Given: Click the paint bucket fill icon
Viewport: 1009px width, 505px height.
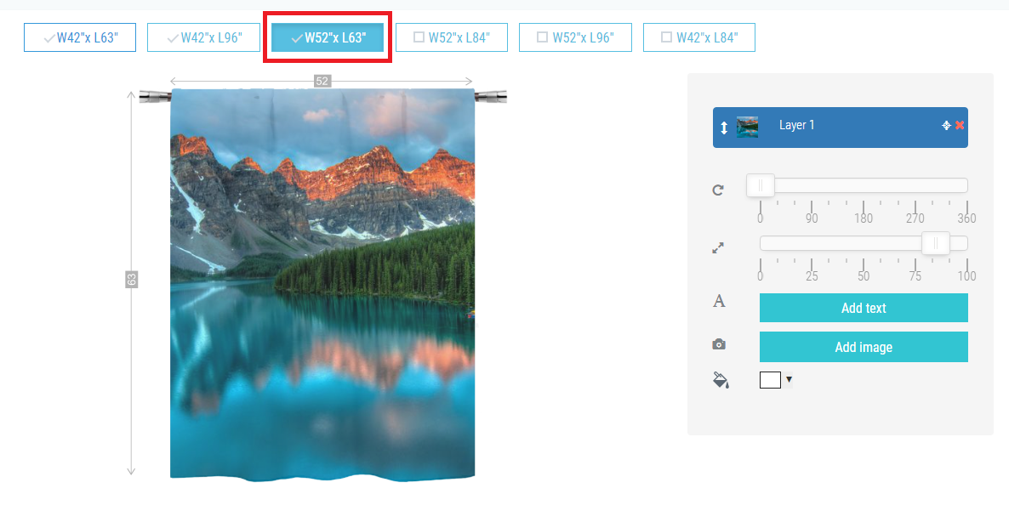Looking at the screenshot, I should (721, 379).
